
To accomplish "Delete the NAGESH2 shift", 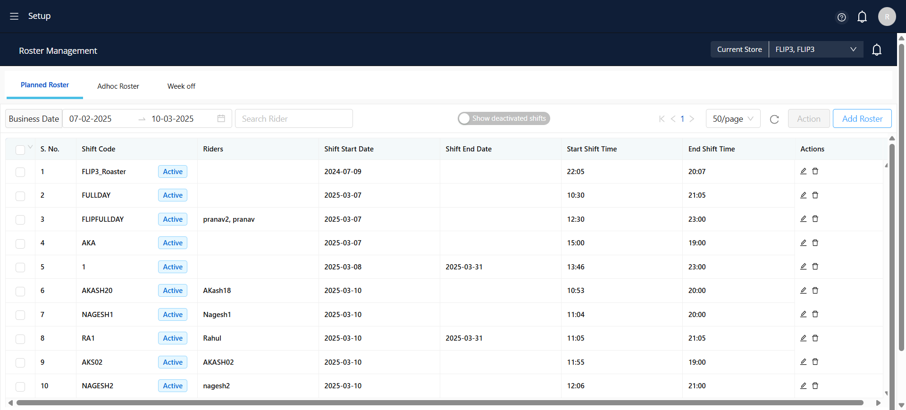I will coord(815,385).
